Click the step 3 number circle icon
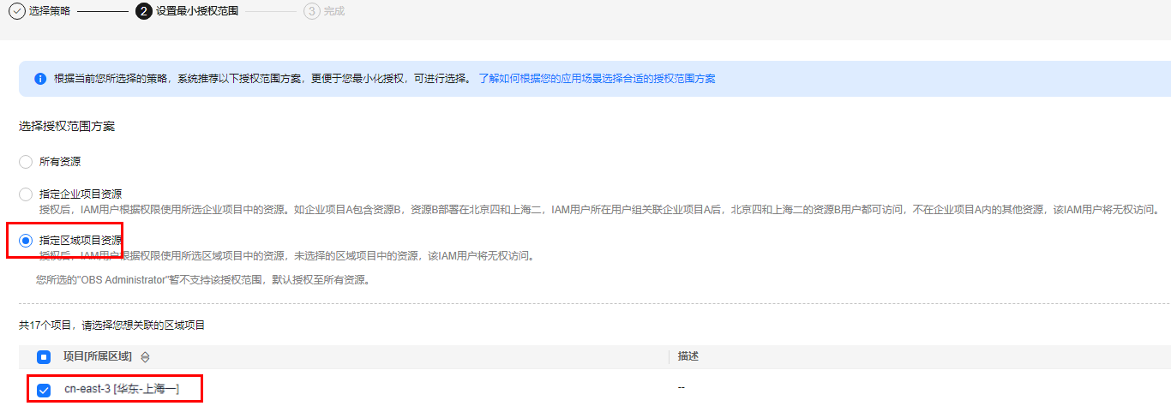 click(311, 11)
